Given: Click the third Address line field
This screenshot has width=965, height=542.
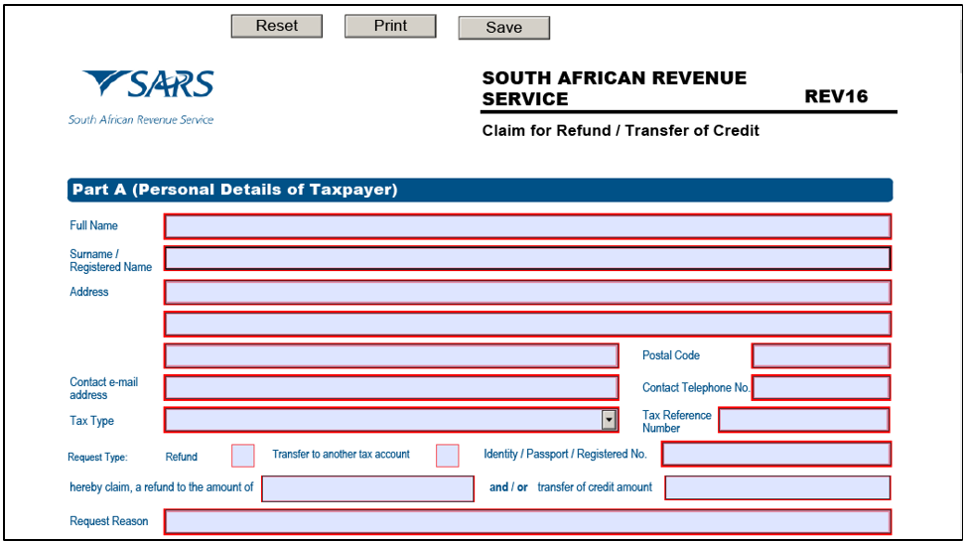Looking at the screenshot, I should (x=391, y=355).
